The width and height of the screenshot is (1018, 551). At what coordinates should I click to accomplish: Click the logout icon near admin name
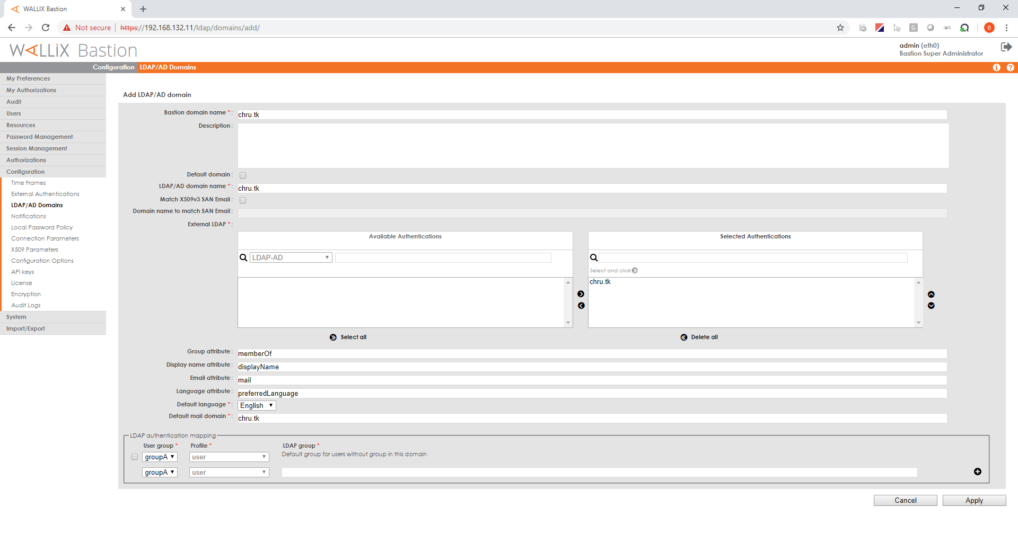1006,47
